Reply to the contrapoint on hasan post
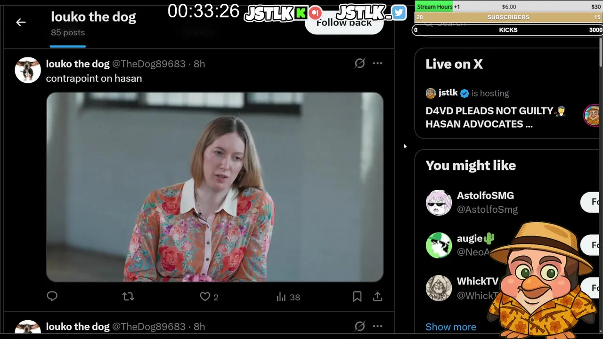 [52, 296]
